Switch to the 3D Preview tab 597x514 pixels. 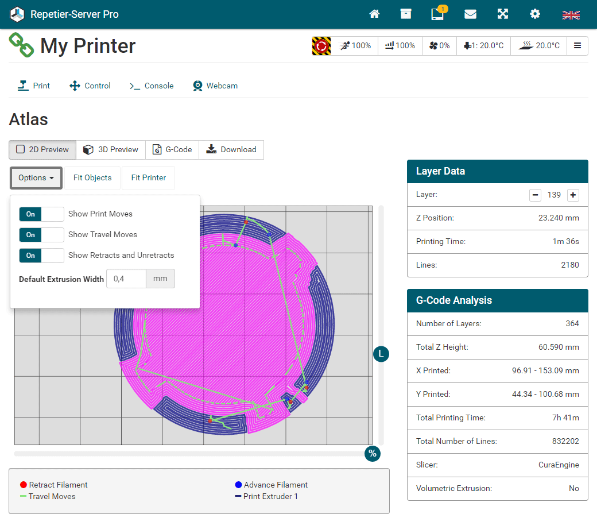coord(111,150)
